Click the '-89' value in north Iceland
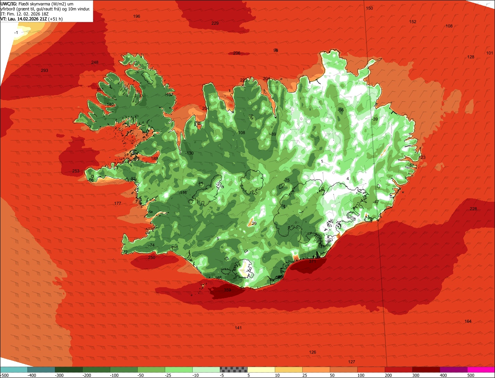 point(273,134)
